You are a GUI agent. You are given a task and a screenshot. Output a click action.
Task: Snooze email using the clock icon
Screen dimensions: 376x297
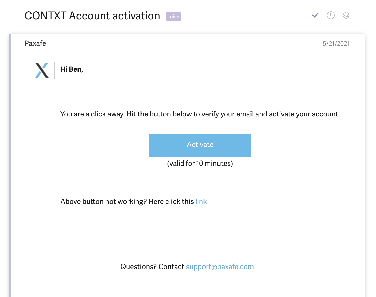point(331,16)
